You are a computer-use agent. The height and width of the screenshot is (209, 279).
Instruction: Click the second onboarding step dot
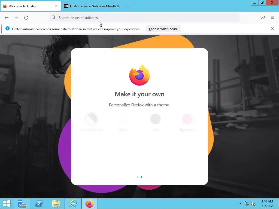(x=141, y=177)
